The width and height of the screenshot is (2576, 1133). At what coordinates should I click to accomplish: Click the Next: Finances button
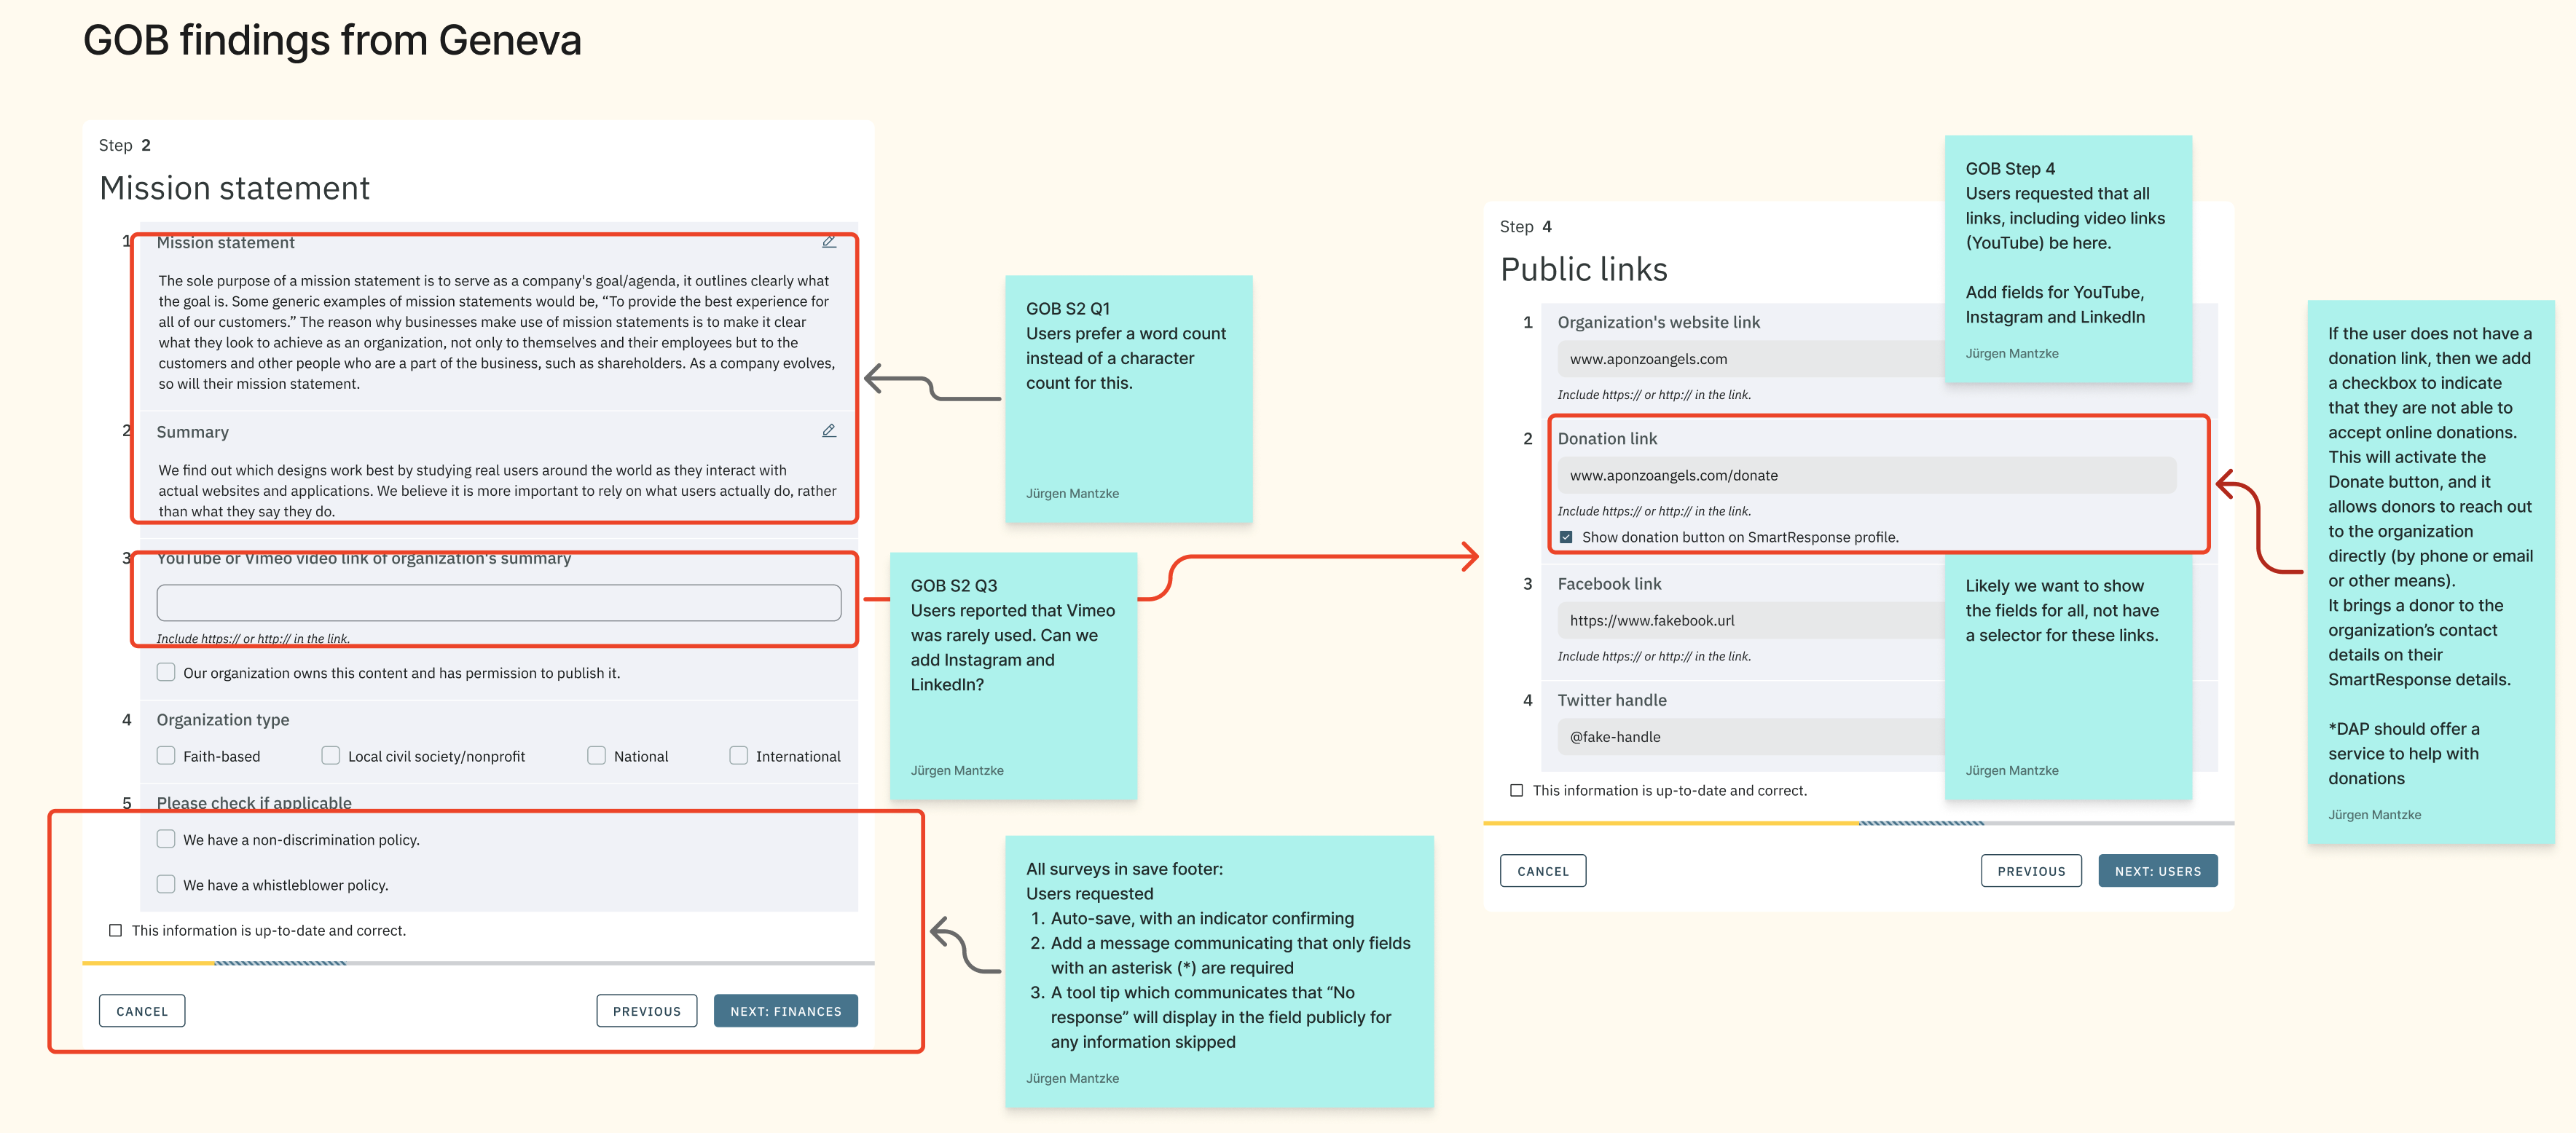click(786, 1010)
